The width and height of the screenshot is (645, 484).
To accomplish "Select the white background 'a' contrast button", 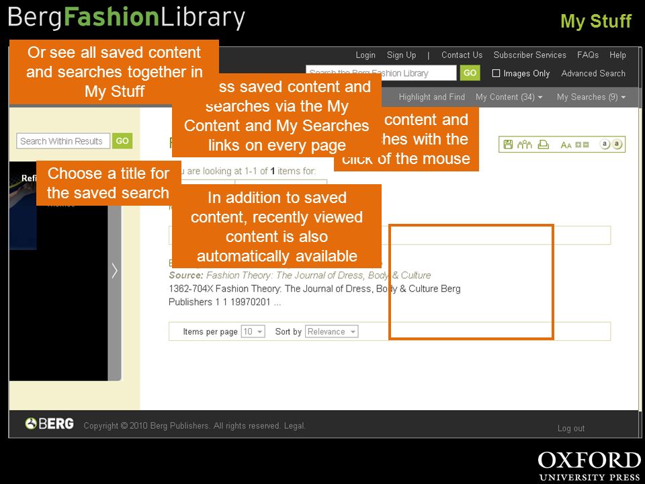I will pos(604,144).
